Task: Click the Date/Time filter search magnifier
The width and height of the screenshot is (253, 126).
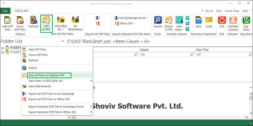Action: pyautogui.click(x=250, y=55)
